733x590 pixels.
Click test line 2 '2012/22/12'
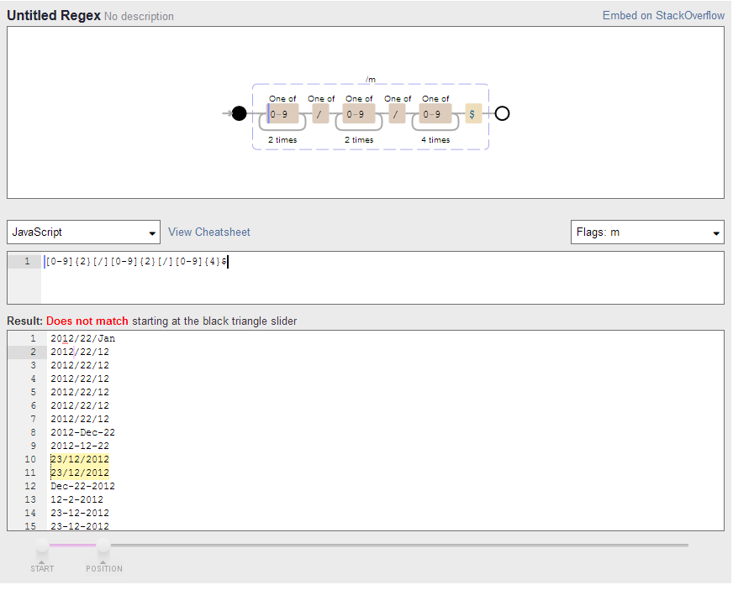tap(80, 352)
